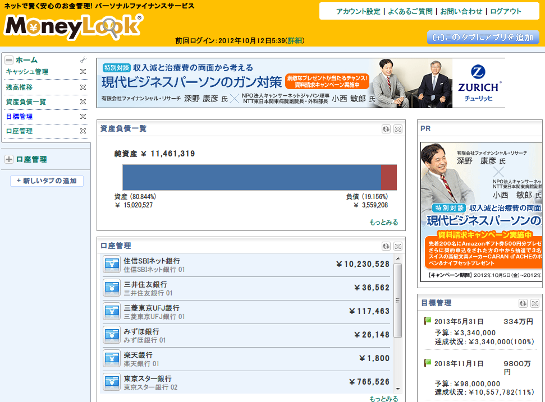Select the 楽天銀行 01 account row
The width and height of the screenshot is (545, 402).
[246, 359]
